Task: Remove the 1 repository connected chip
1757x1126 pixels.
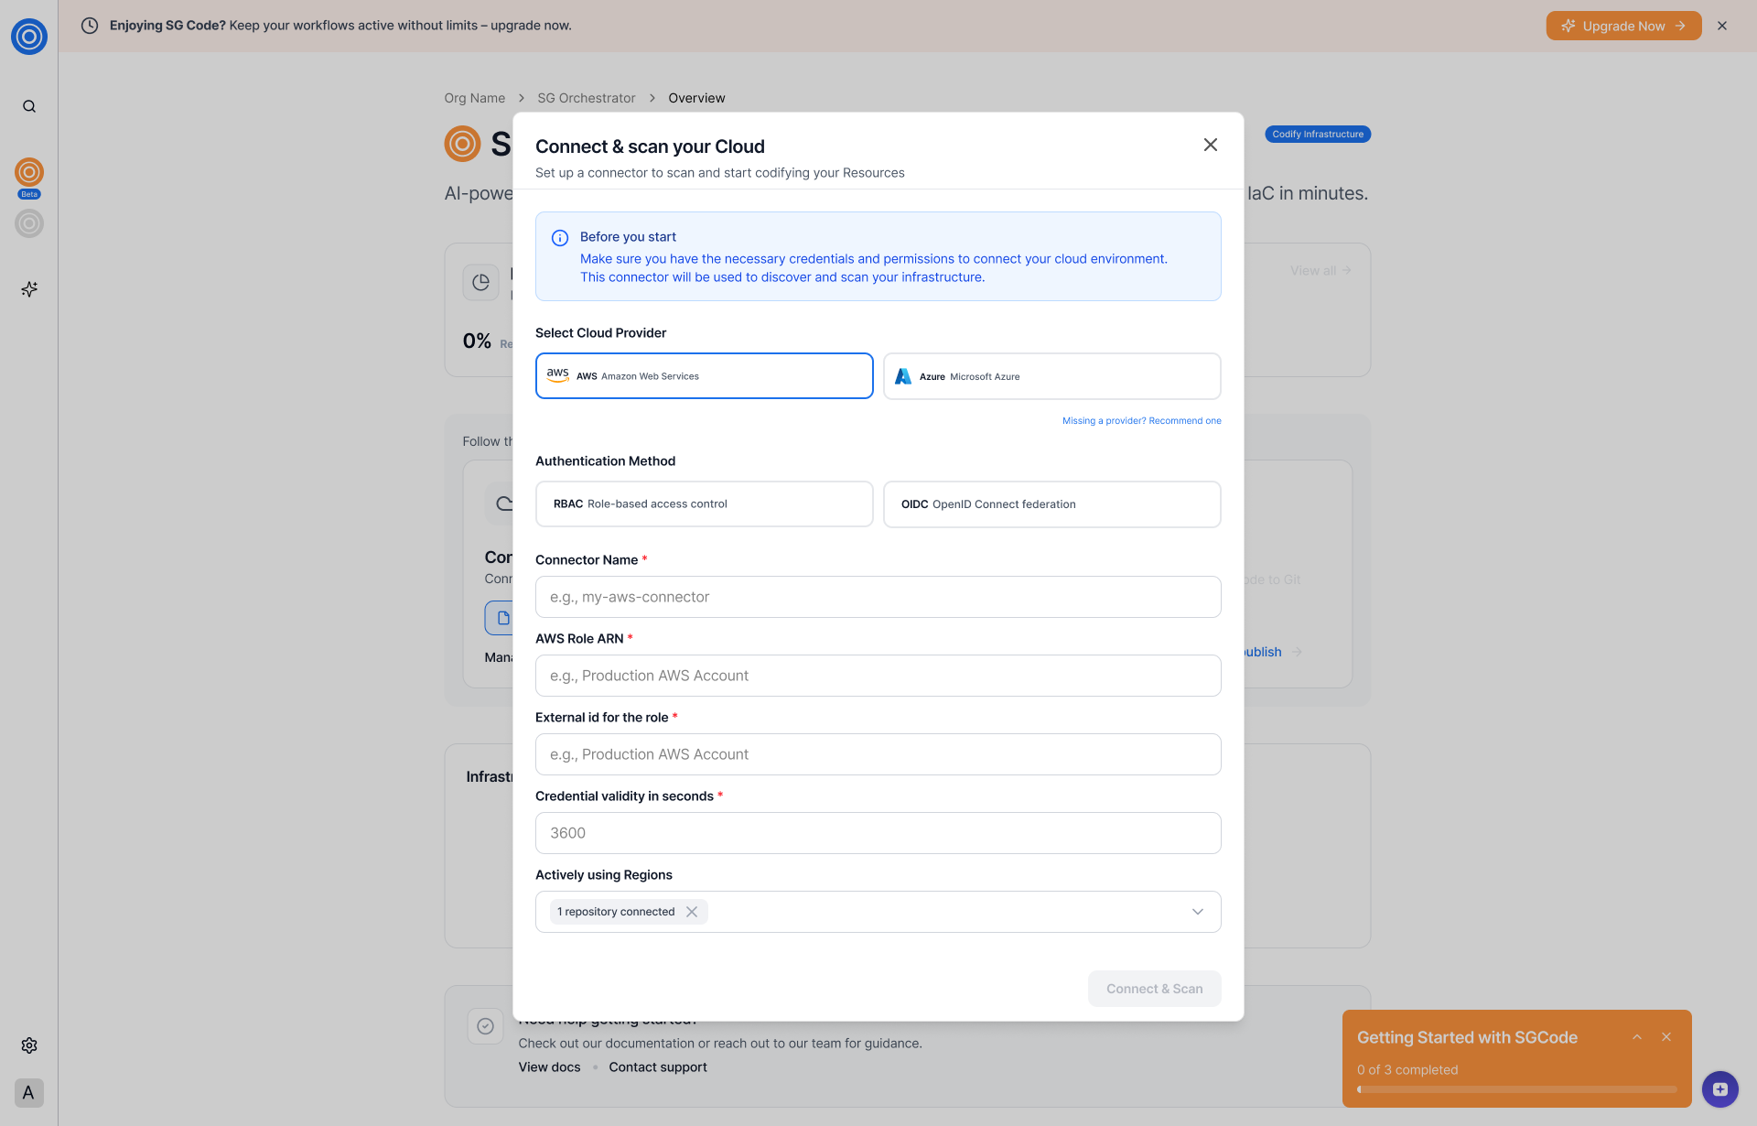Action: click(692, 912)
